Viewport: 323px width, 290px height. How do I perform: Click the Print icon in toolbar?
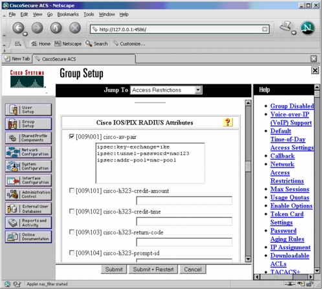(286, 27)
